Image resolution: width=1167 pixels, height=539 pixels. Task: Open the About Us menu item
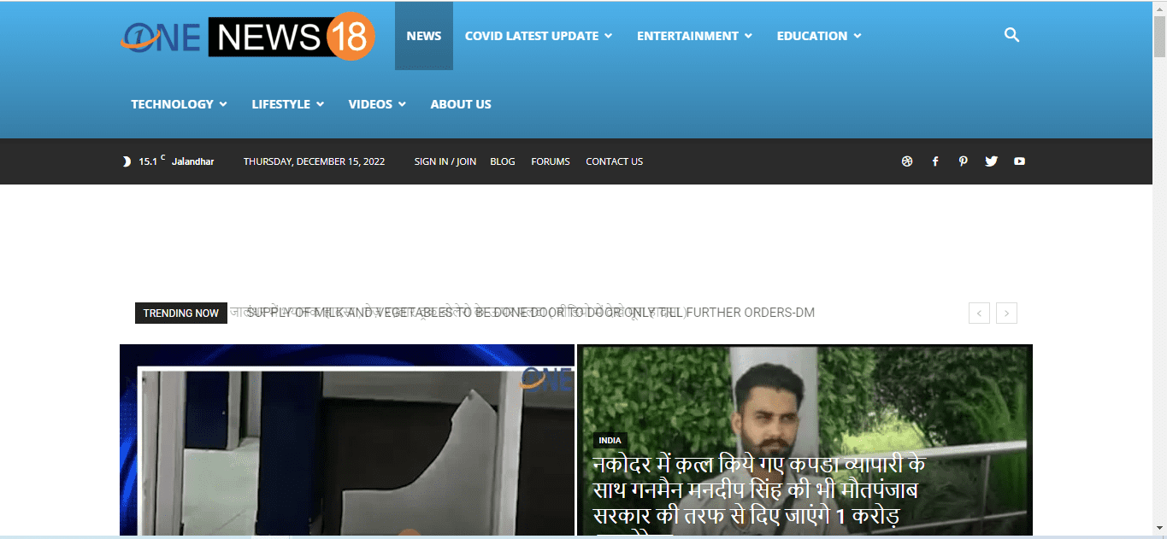click(x=461, y=104)
